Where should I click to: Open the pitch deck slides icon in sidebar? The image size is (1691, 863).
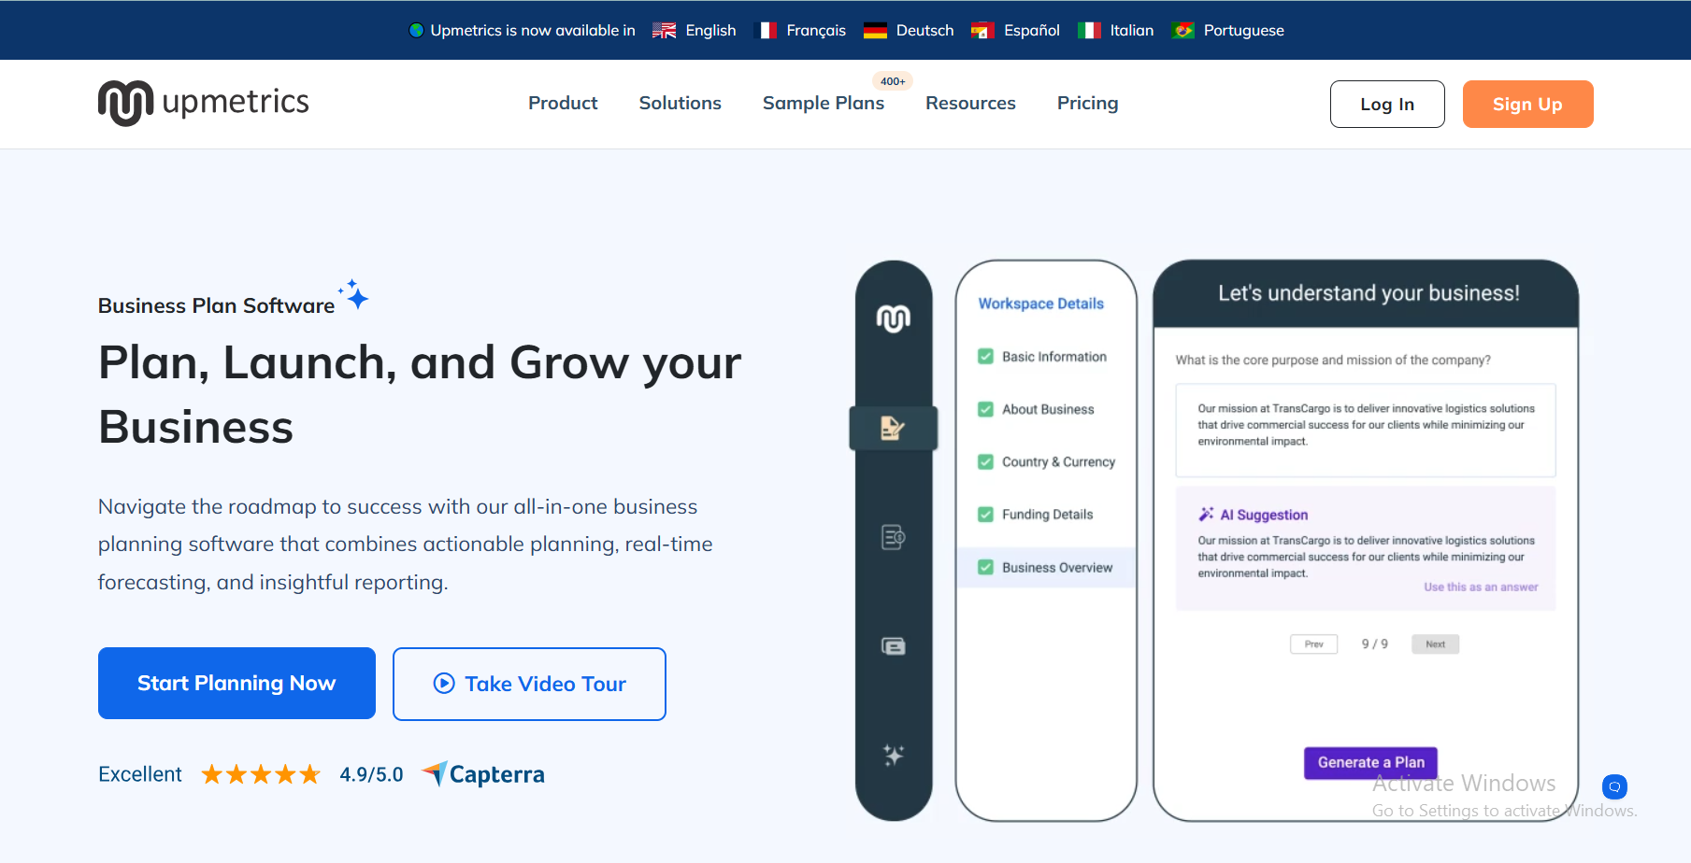(893, 646)
